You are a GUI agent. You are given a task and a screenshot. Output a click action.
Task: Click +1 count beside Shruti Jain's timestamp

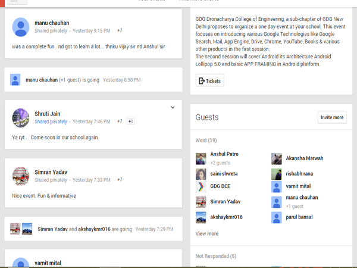(x=120, y=121)
